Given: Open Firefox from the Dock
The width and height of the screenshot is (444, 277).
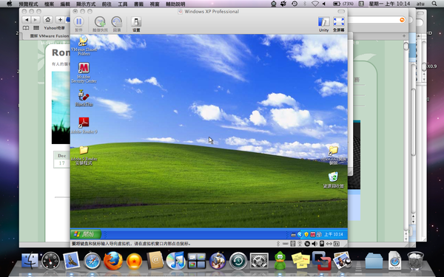Looking at the screenshot, I should [x=113, y=260].
